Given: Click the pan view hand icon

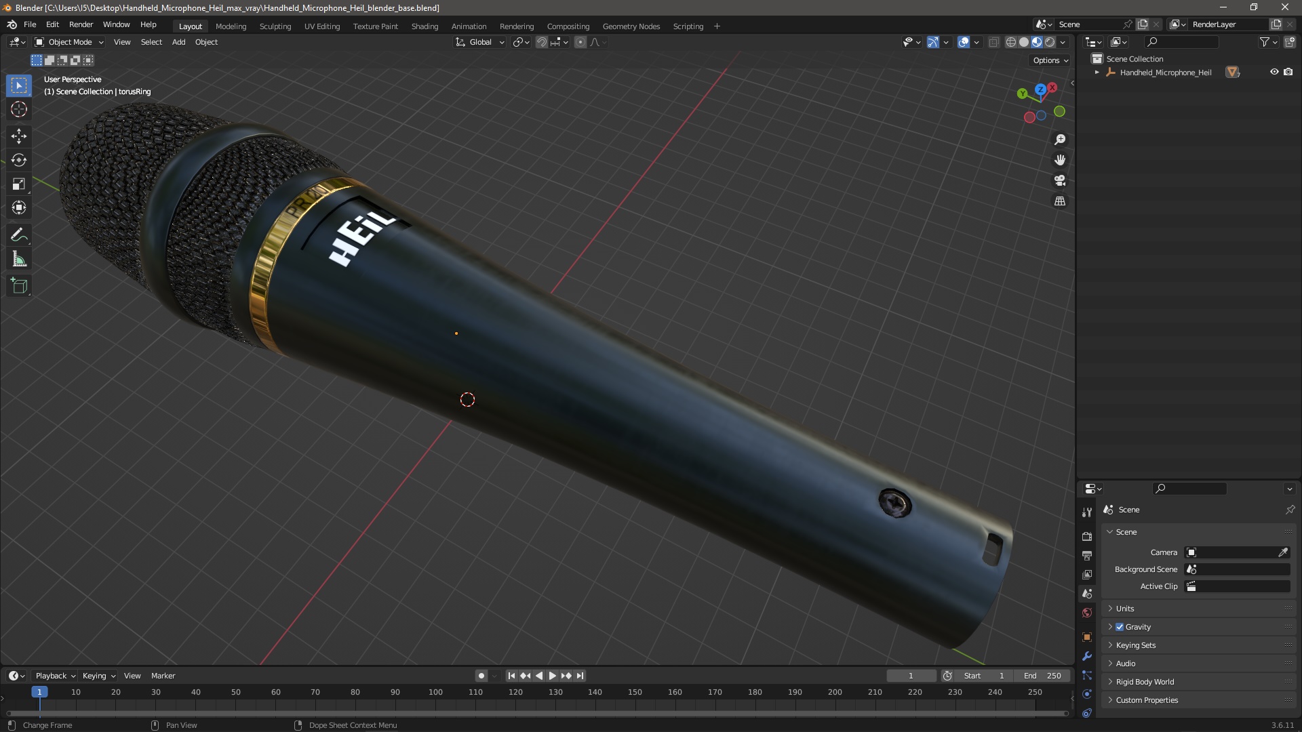Looking at the screenshot, I should coord(1060,160).
